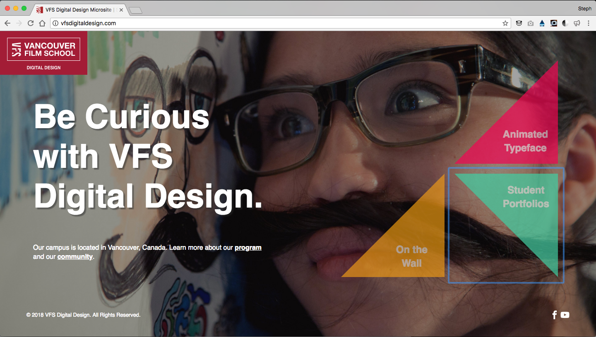Open the program link

click(248, 248)
